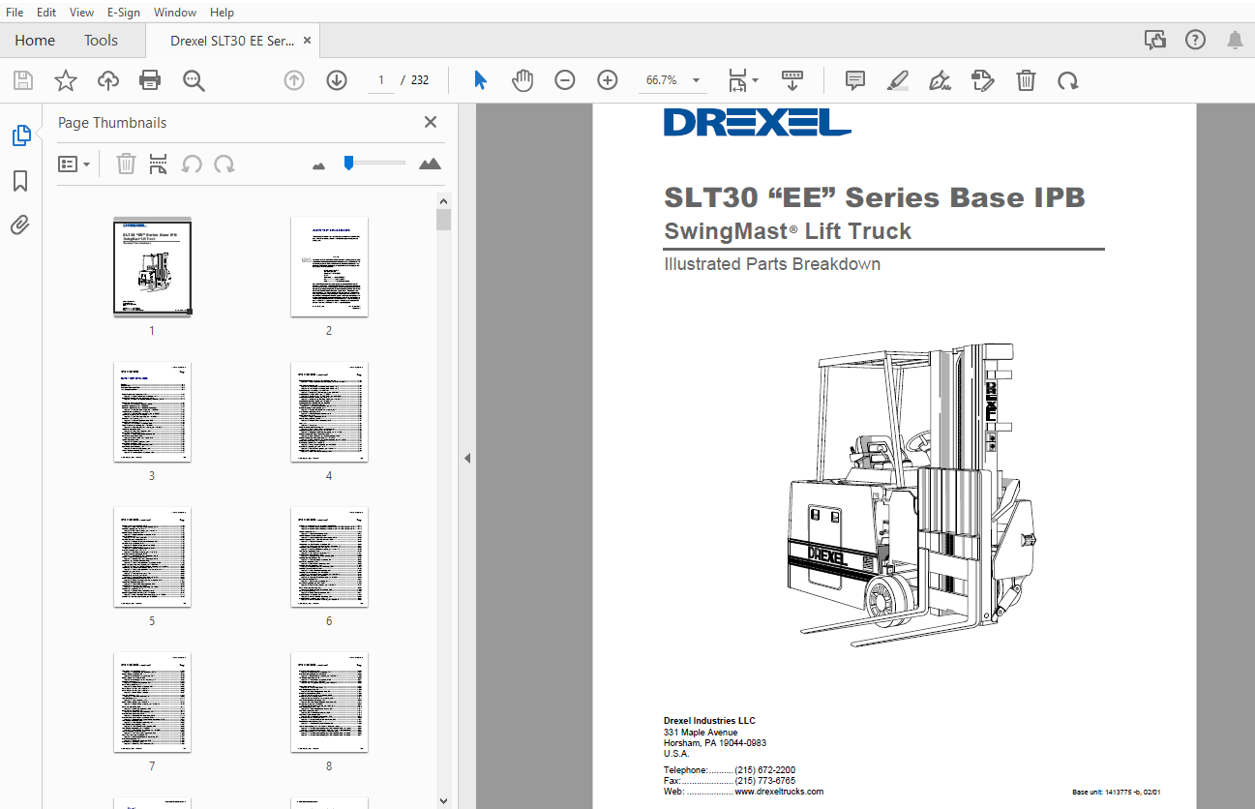
Task: Open the notifications bell
Action: click(1235, 40)
